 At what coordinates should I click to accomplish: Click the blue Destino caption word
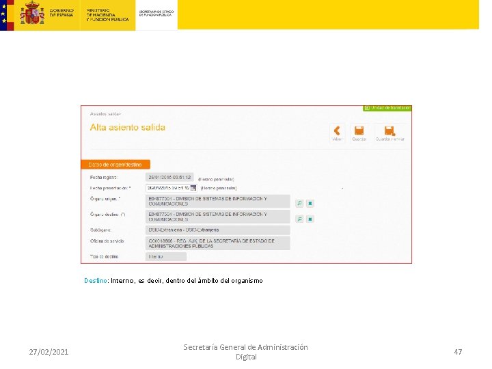click(96, 281)
